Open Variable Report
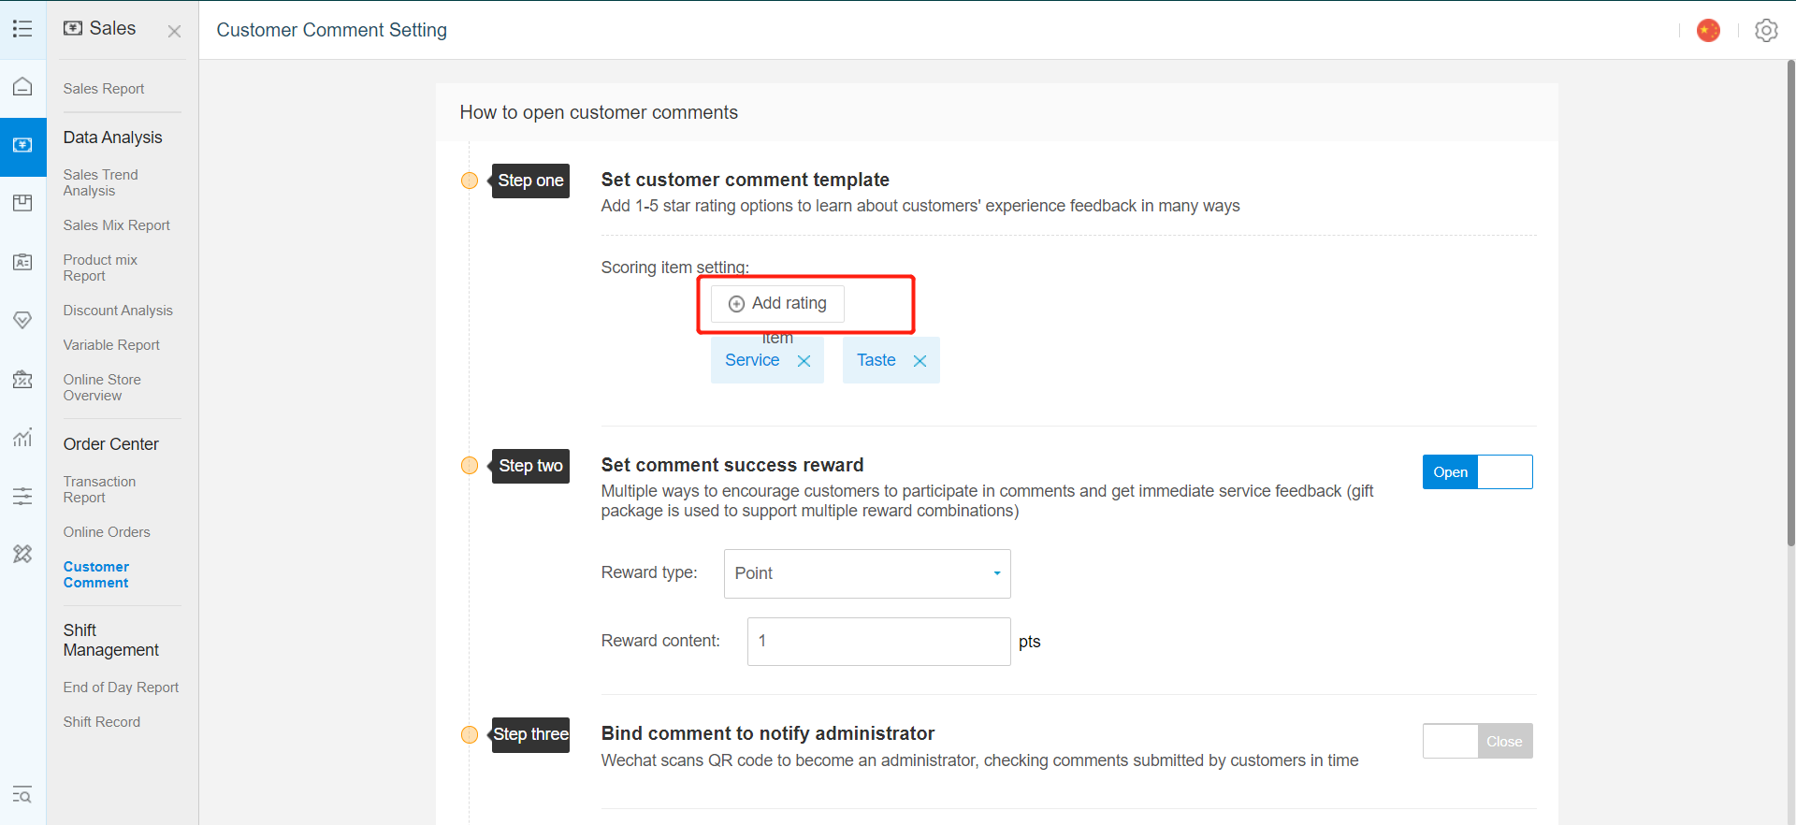 tap(111, 345)
